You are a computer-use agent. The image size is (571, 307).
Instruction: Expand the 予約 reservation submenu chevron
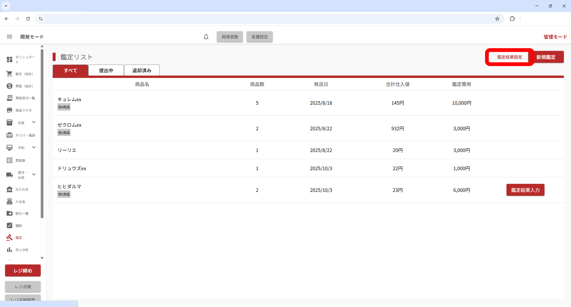click(x=34, y=148)
